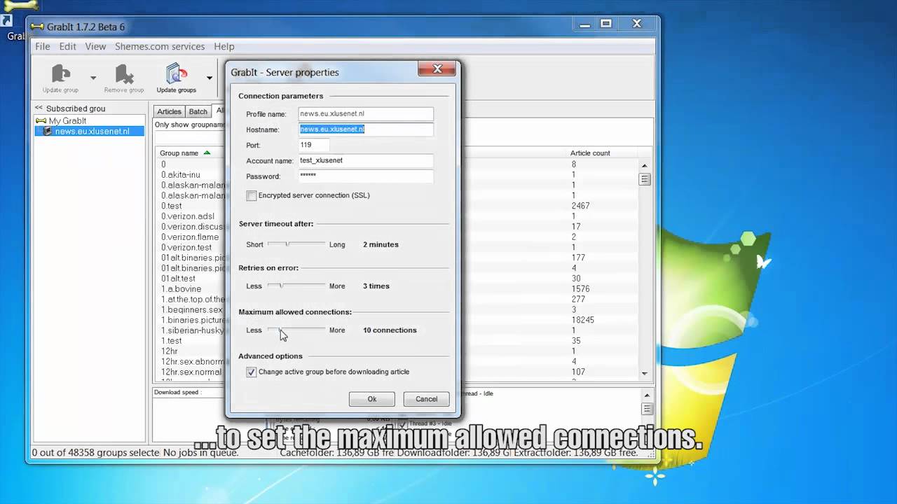Select the news.eu.xlusenet.nl server tree item

coord(92,131)
